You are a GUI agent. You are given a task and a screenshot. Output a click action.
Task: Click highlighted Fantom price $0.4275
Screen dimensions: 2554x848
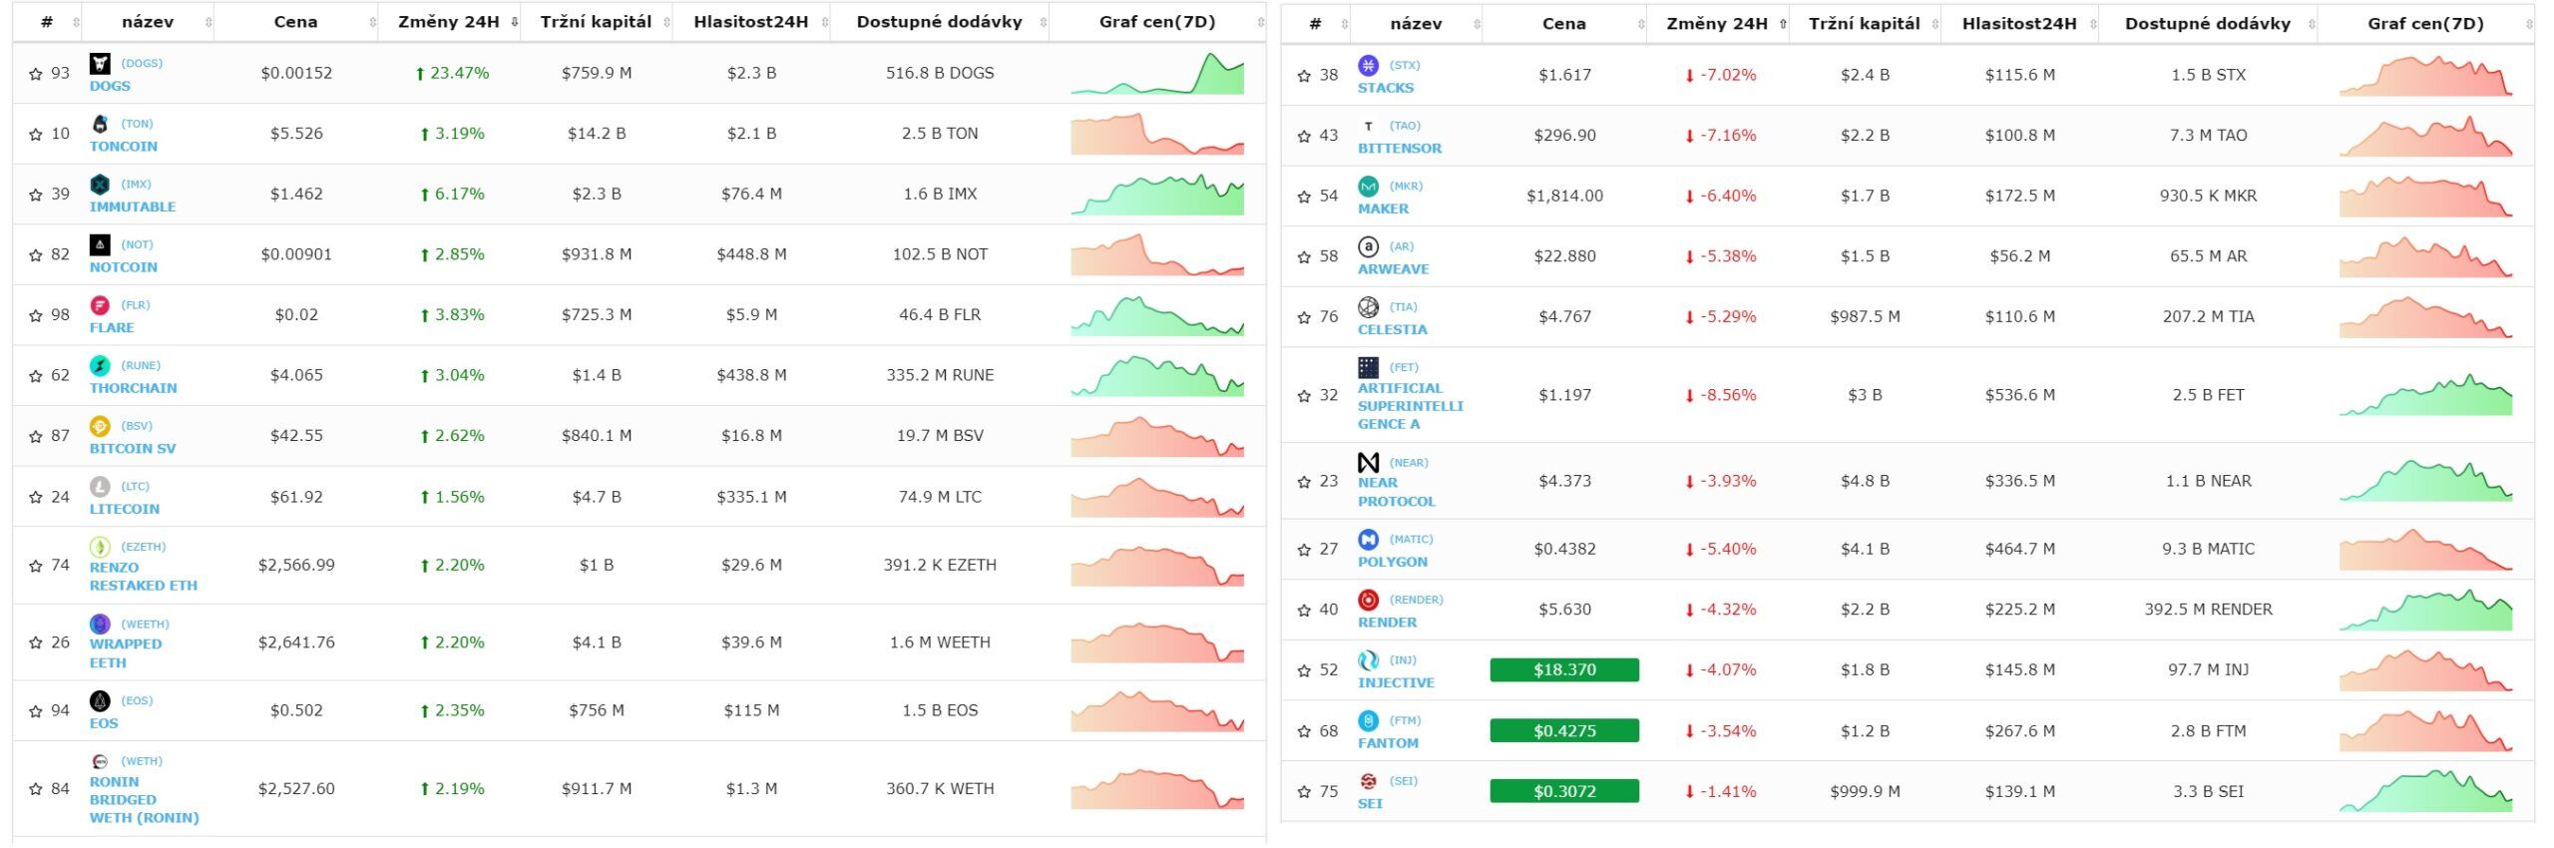pos(1564,731)
